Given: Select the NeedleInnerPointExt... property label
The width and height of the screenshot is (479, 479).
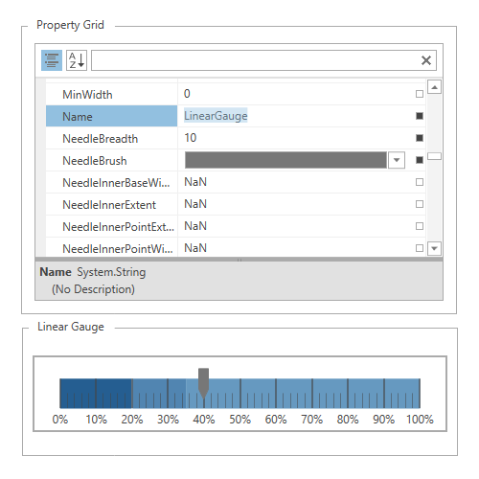Looking at the screenshot, I should [x=118, y=227].
